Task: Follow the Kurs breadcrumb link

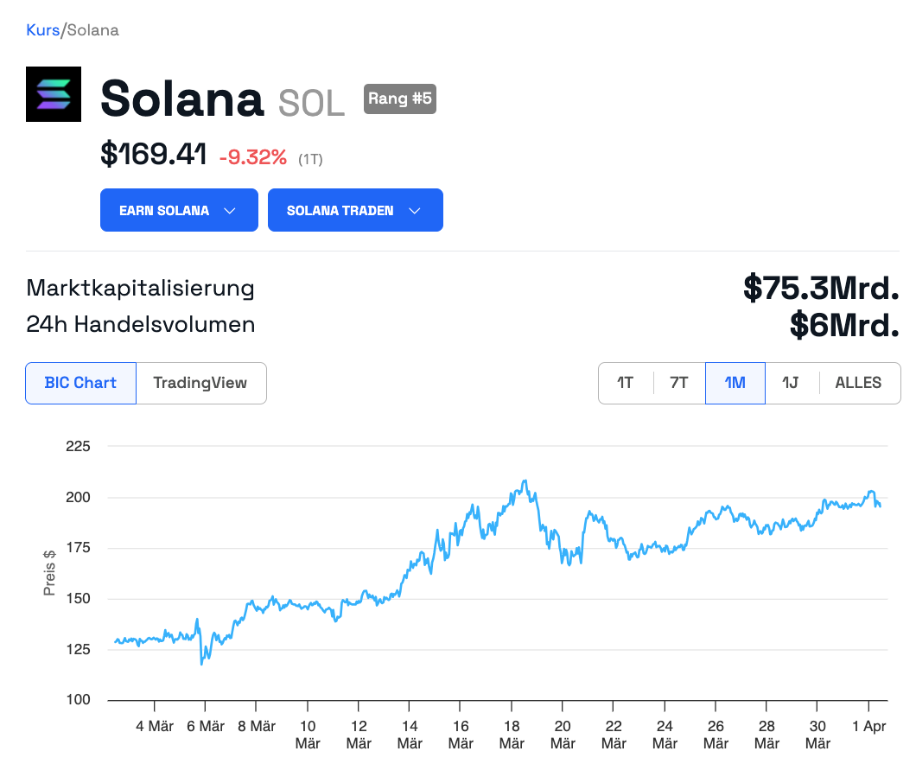Action: (42, 30)
